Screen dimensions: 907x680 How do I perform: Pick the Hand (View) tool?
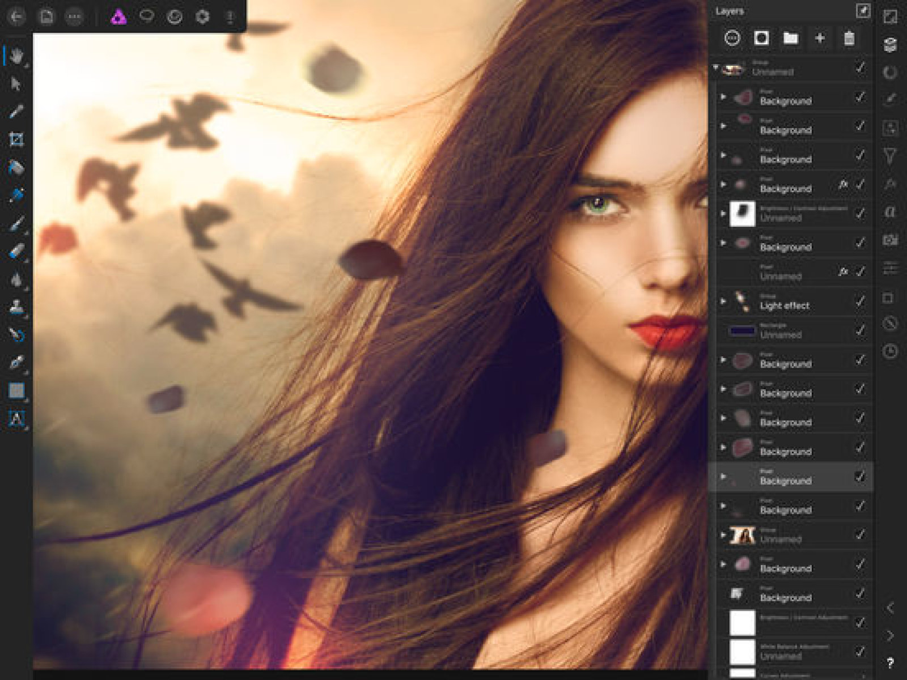point(16,56)
